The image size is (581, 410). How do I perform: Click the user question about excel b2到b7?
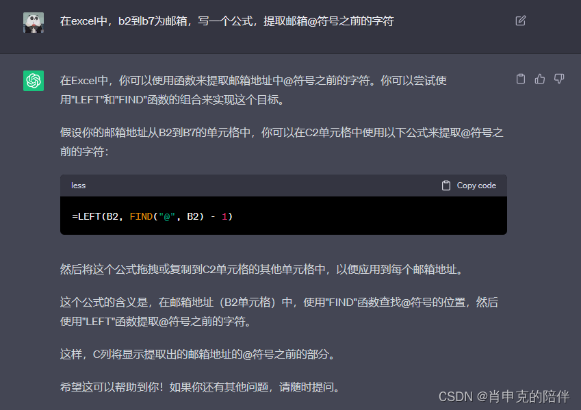[227, 21]
